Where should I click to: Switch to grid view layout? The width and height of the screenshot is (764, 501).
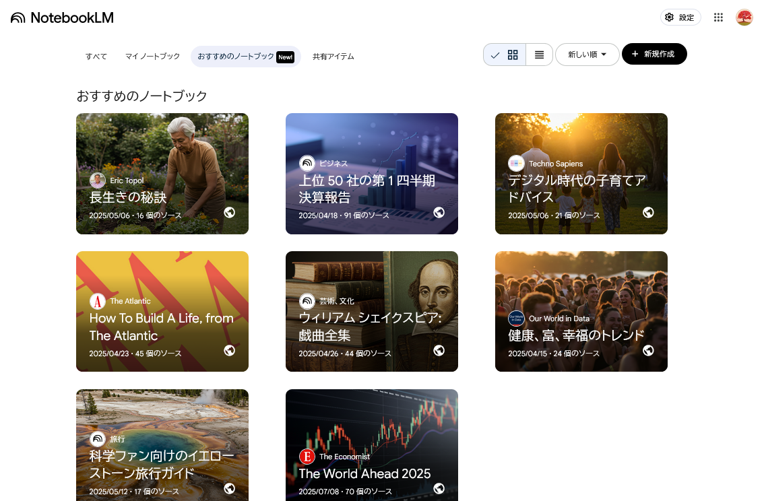(513, 55)
